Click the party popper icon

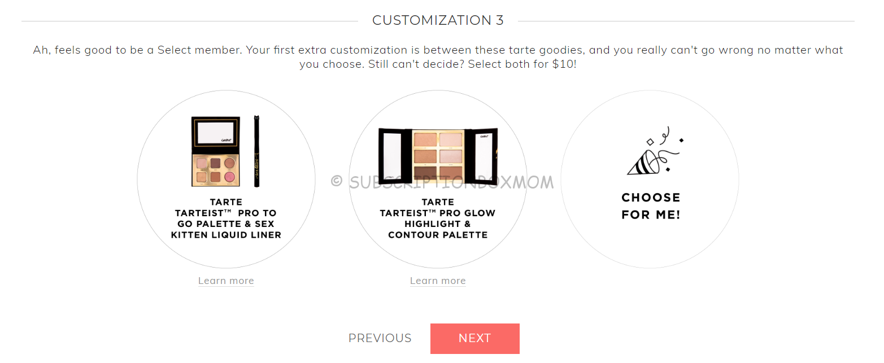(x=655, y=151)
